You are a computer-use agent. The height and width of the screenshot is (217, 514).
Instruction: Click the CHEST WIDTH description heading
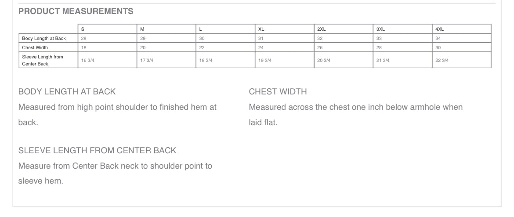click(x=278, y=92)
